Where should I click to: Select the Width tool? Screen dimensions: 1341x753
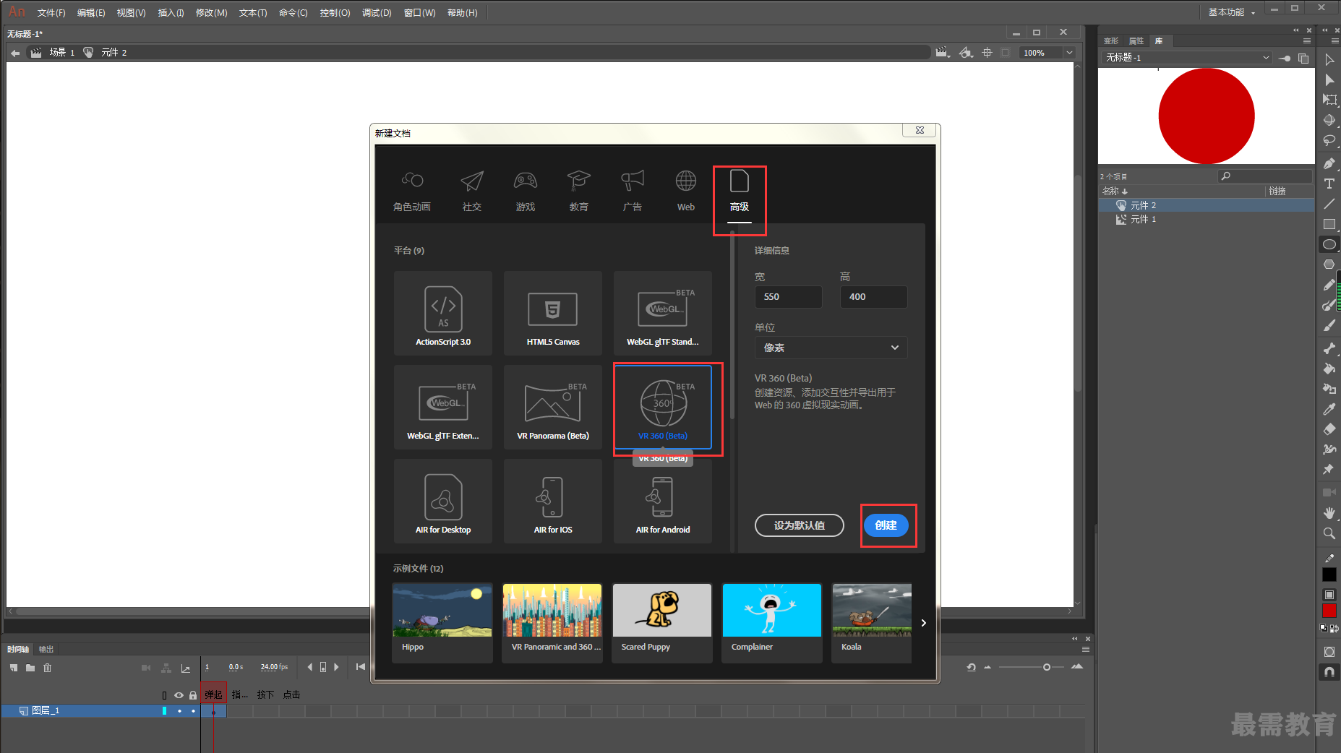[x=1329, y=449]
